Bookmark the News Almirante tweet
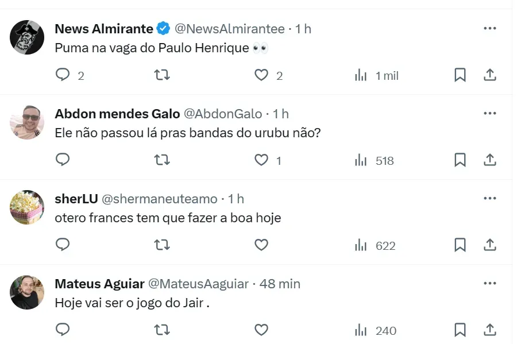The image size is (525, 344). [x=460, y=75]
